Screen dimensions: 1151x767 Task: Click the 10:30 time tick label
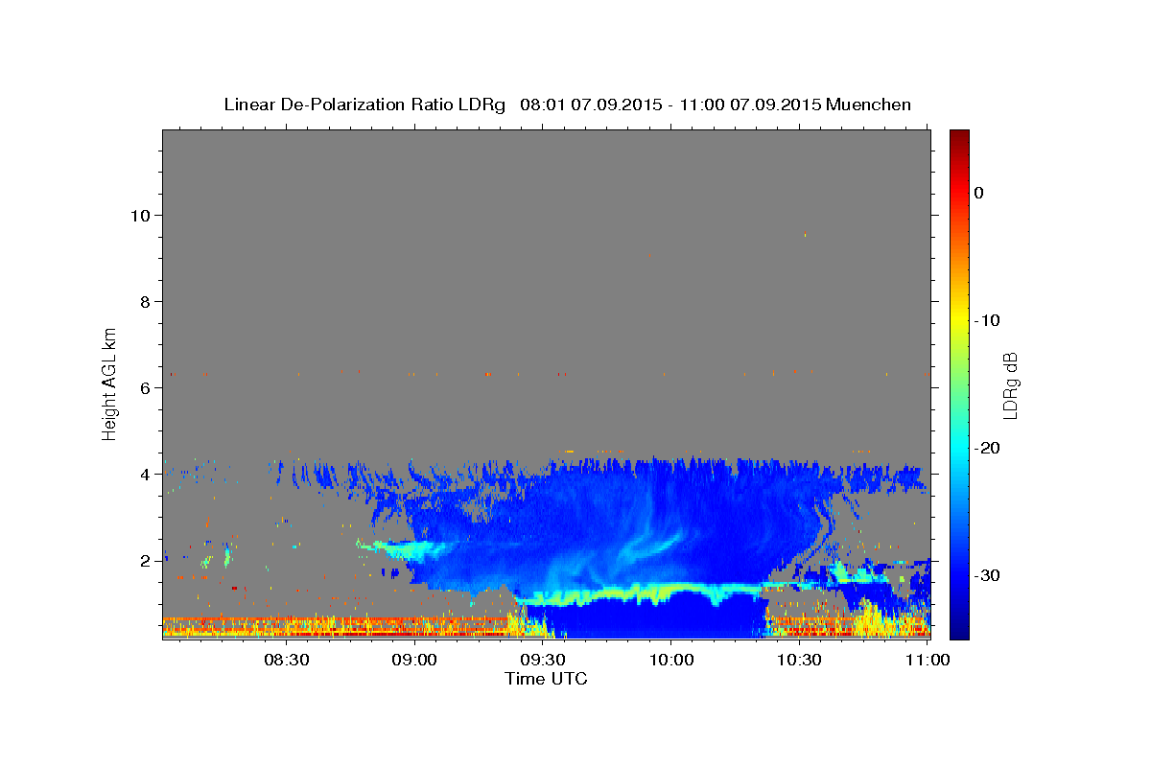click(x=798, y=661)
